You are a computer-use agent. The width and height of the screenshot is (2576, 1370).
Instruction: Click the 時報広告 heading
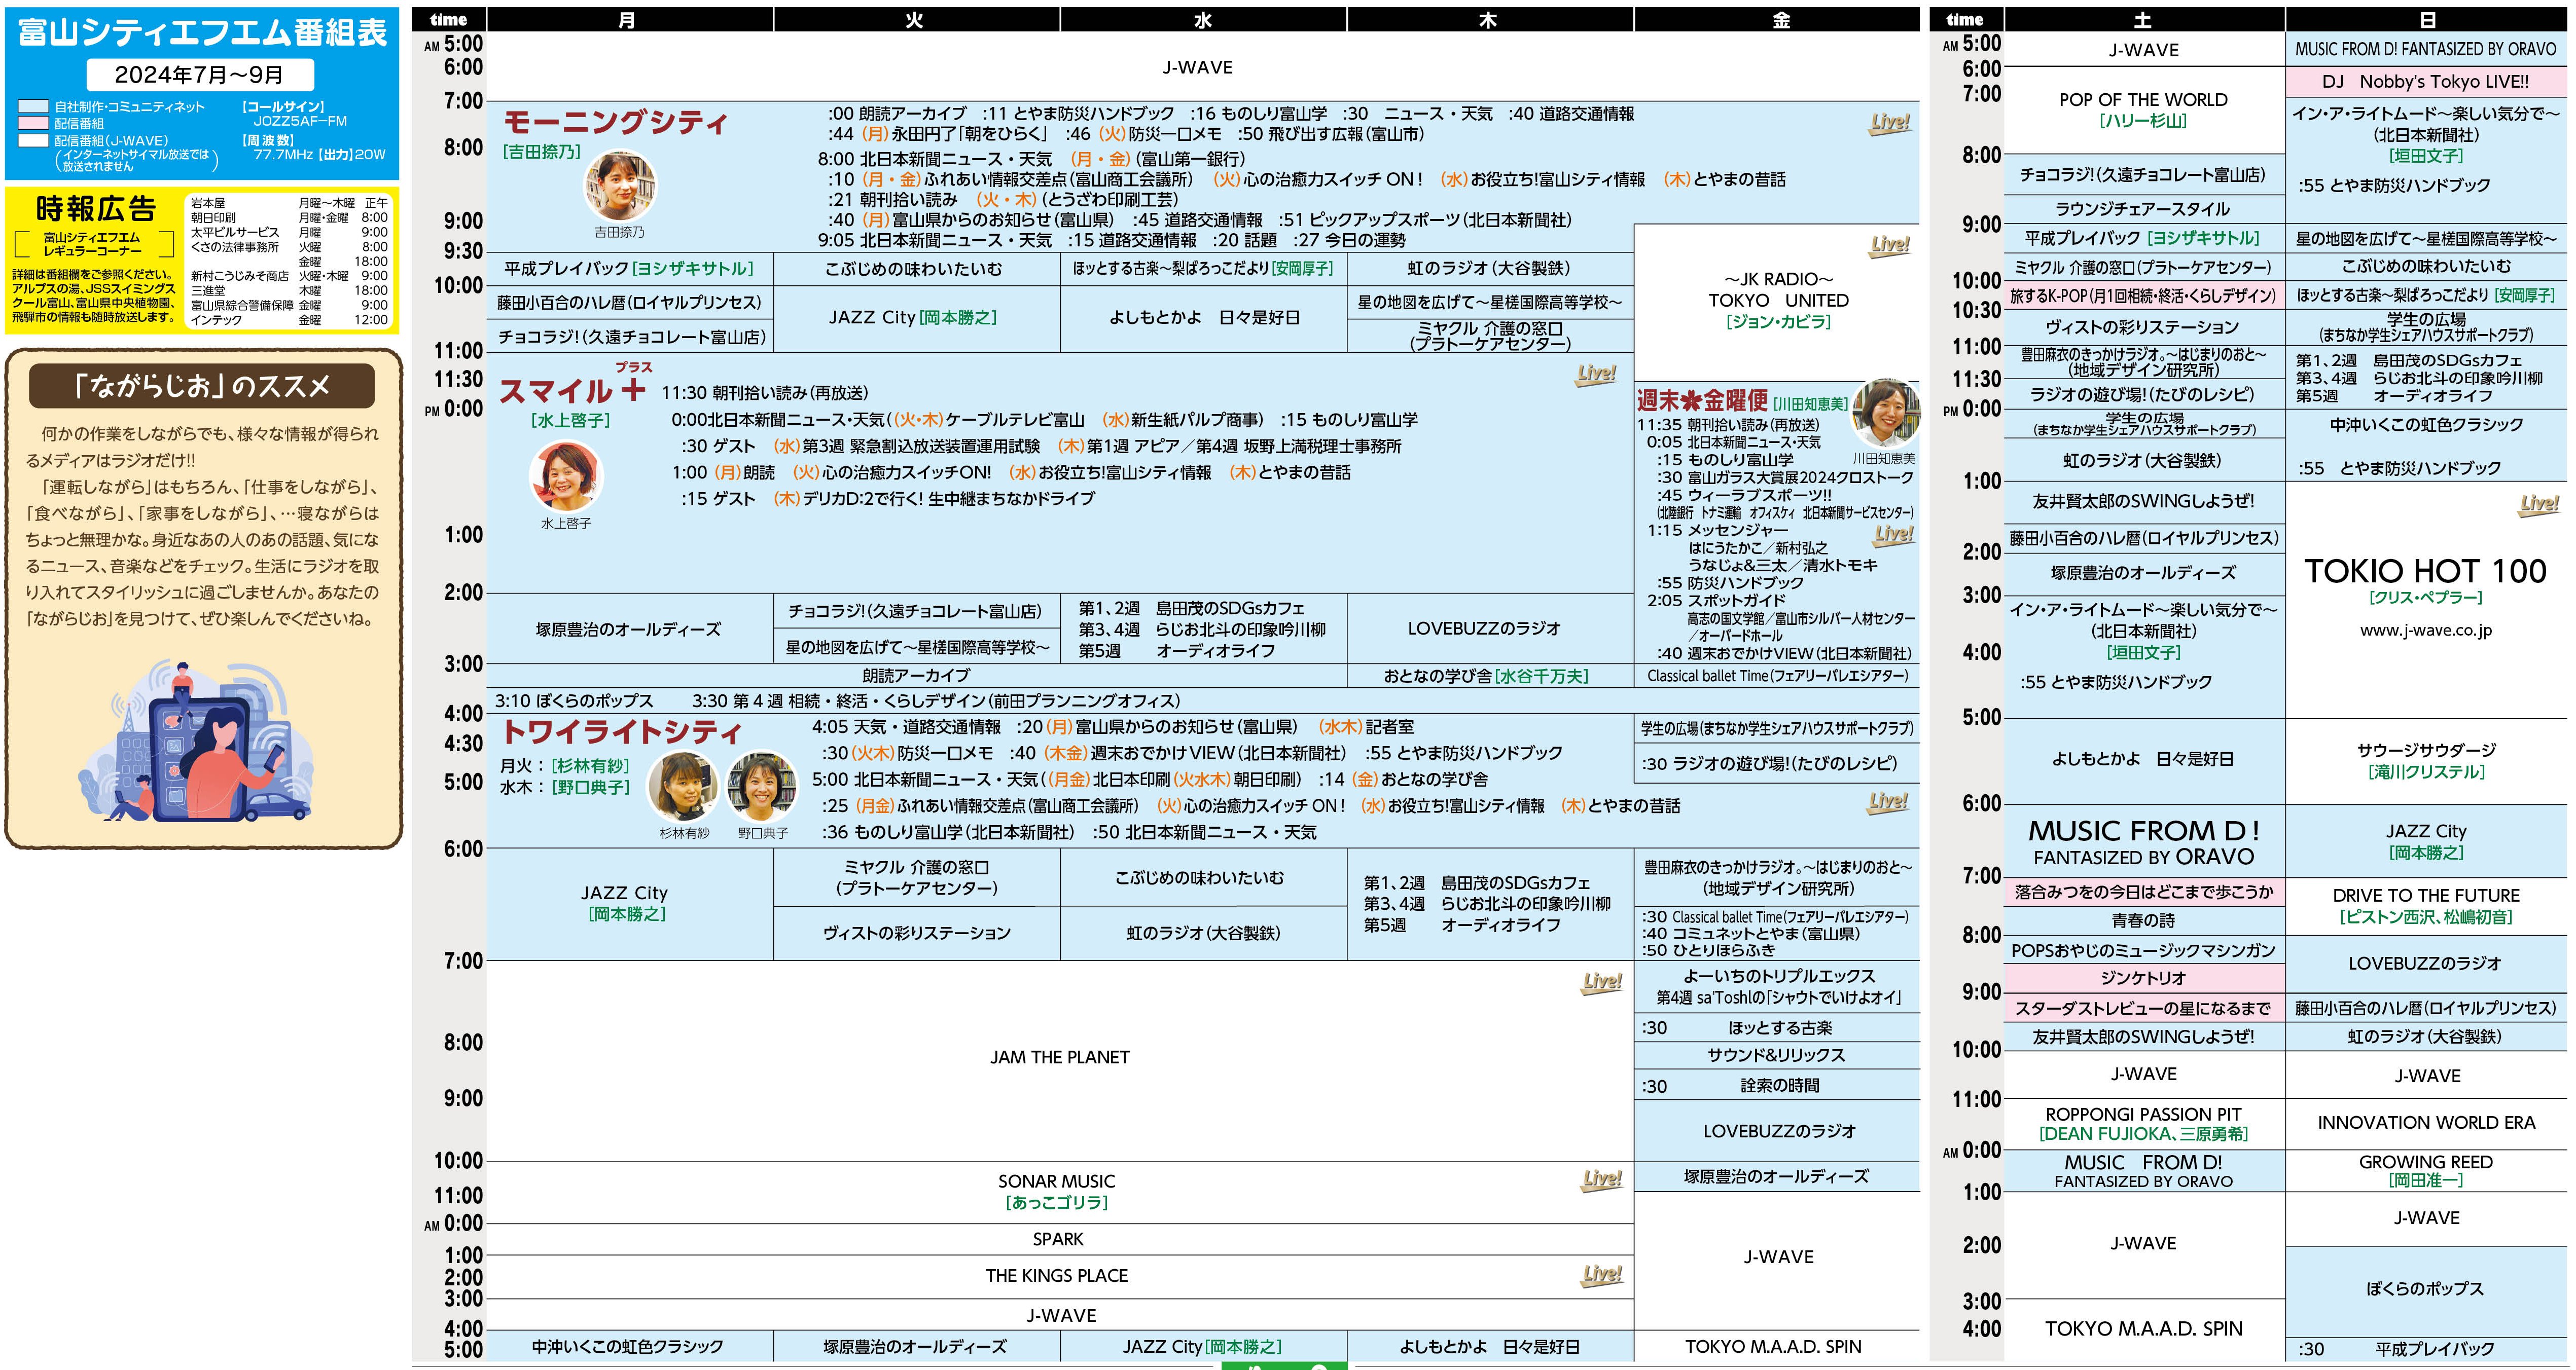[x=96, y=208]
